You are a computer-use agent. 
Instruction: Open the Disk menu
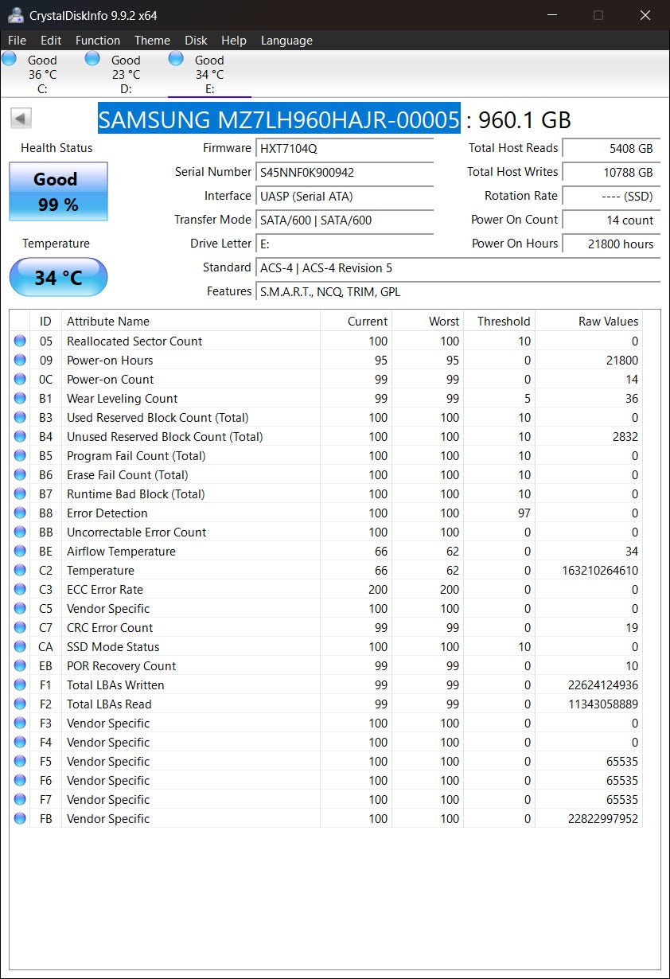coord(196,41)
